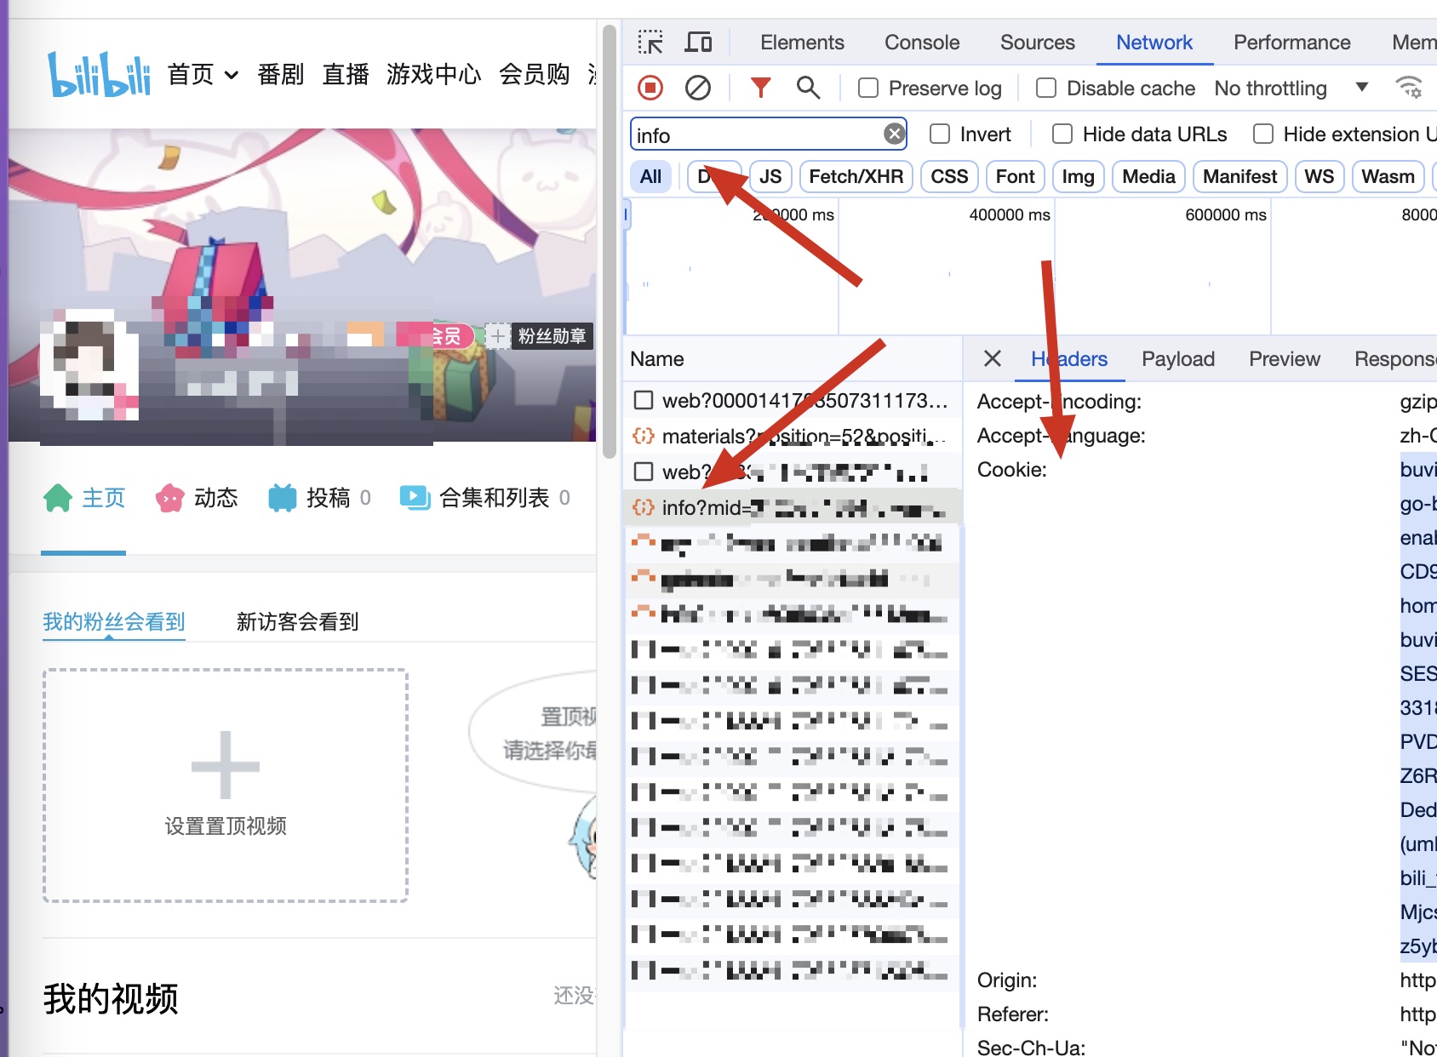
Task: Click the Name column header
Action: click(657, 358)
